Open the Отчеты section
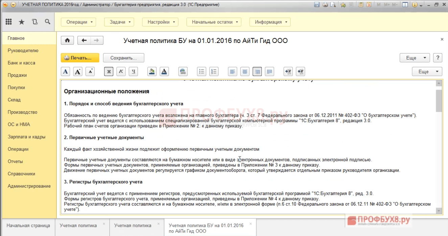This screenshot has width=448, height=236. (28, 162)
